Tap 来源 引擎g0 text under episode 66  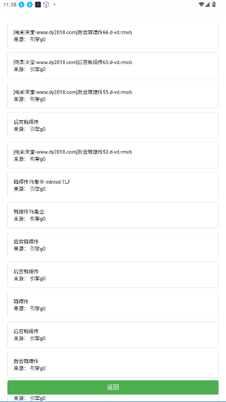(30, 40)
